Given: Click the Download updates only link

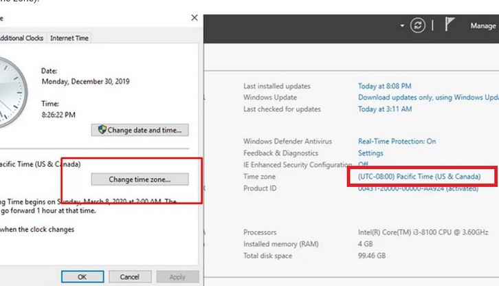Looking at the screenshot, I should 428,98.
